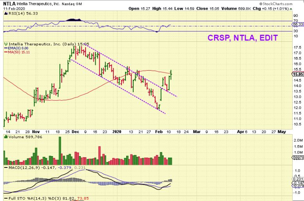Viewport: 304px width, 201px height.
Task: Click the icon before RSI(14) label
Action: tap(6, 13)
